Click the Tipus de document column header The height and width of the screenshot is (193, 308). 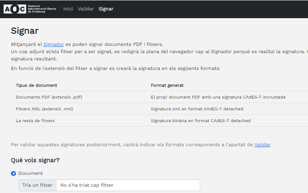tap(36, 85)
